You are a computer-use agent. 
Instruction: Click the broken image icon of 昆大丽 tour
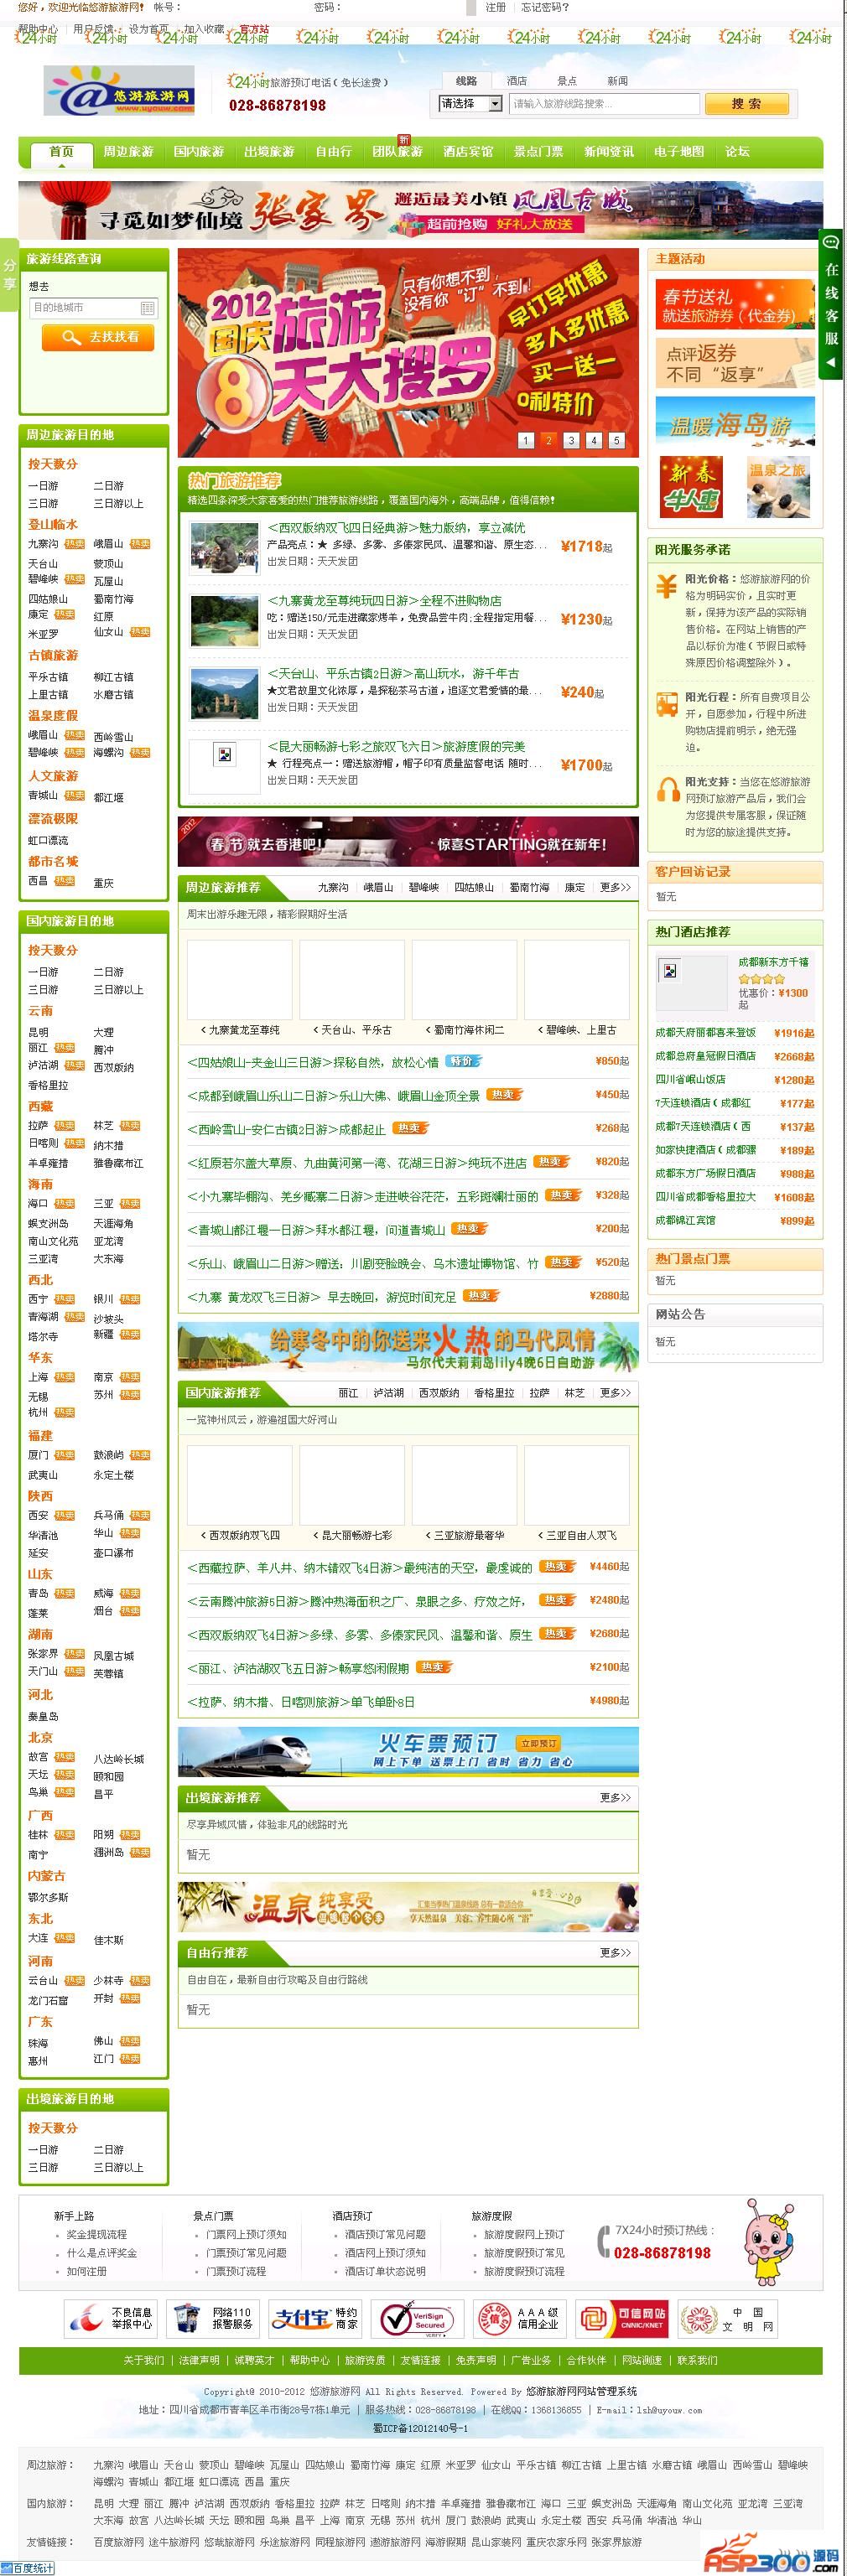(x=224, y=755)
